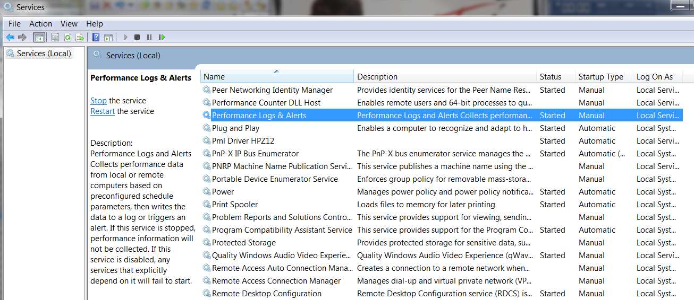694x300 pixels.
Task: Sort by the Status column header
Action: 556,76
